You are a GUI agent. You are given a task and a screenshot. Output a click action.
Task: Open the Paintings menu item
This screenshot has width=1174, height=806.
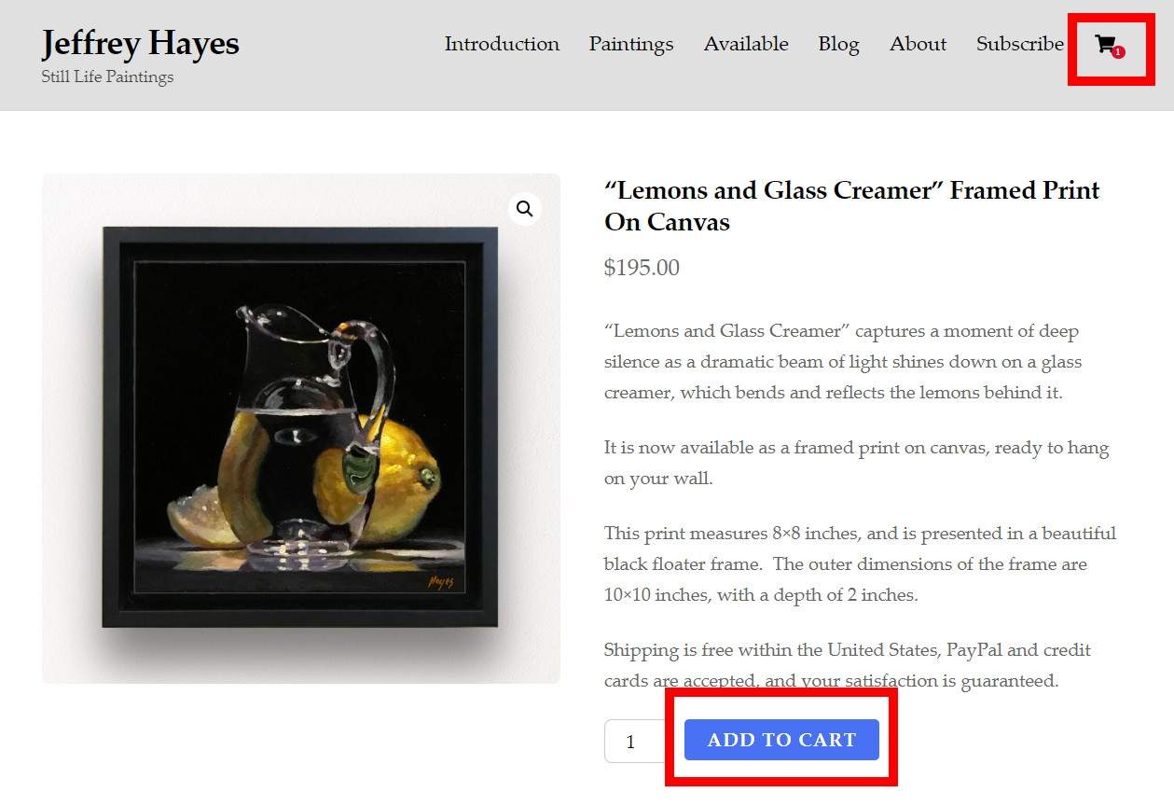tap(630, 44)
